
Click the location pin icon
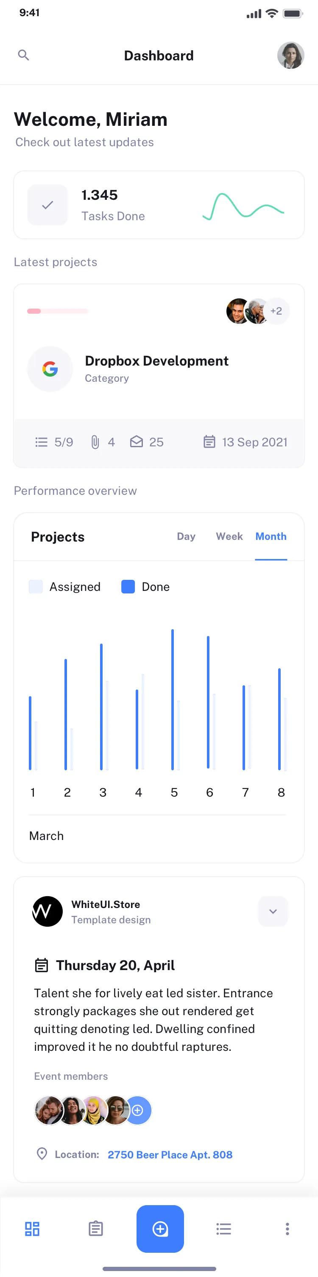(43, 1155)
